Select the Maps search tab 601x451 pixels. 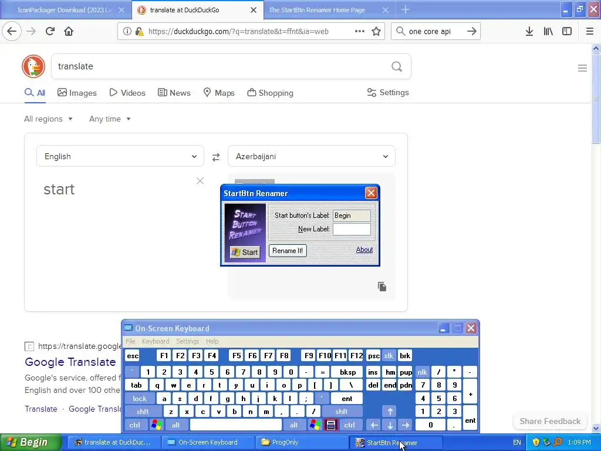pyautogui.click(x=219, y=93)
